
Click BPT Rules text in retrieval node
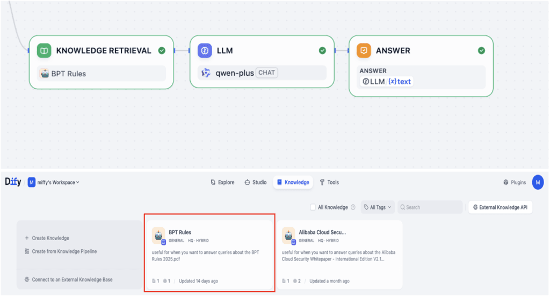[x=69, y=74]
